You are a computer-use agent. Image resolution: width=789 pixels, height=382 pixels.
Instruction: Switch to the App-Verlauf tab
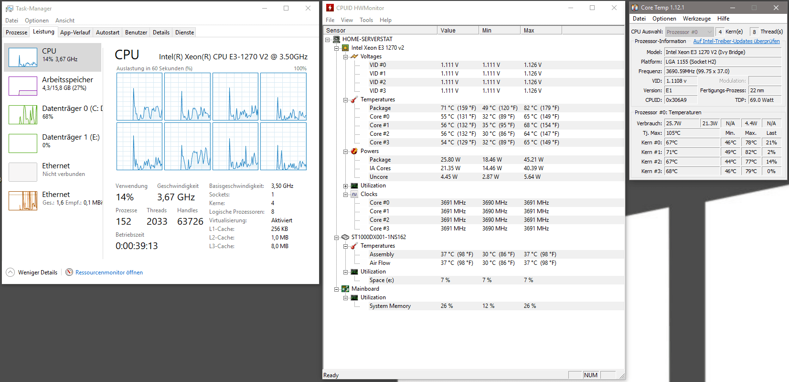75,33
